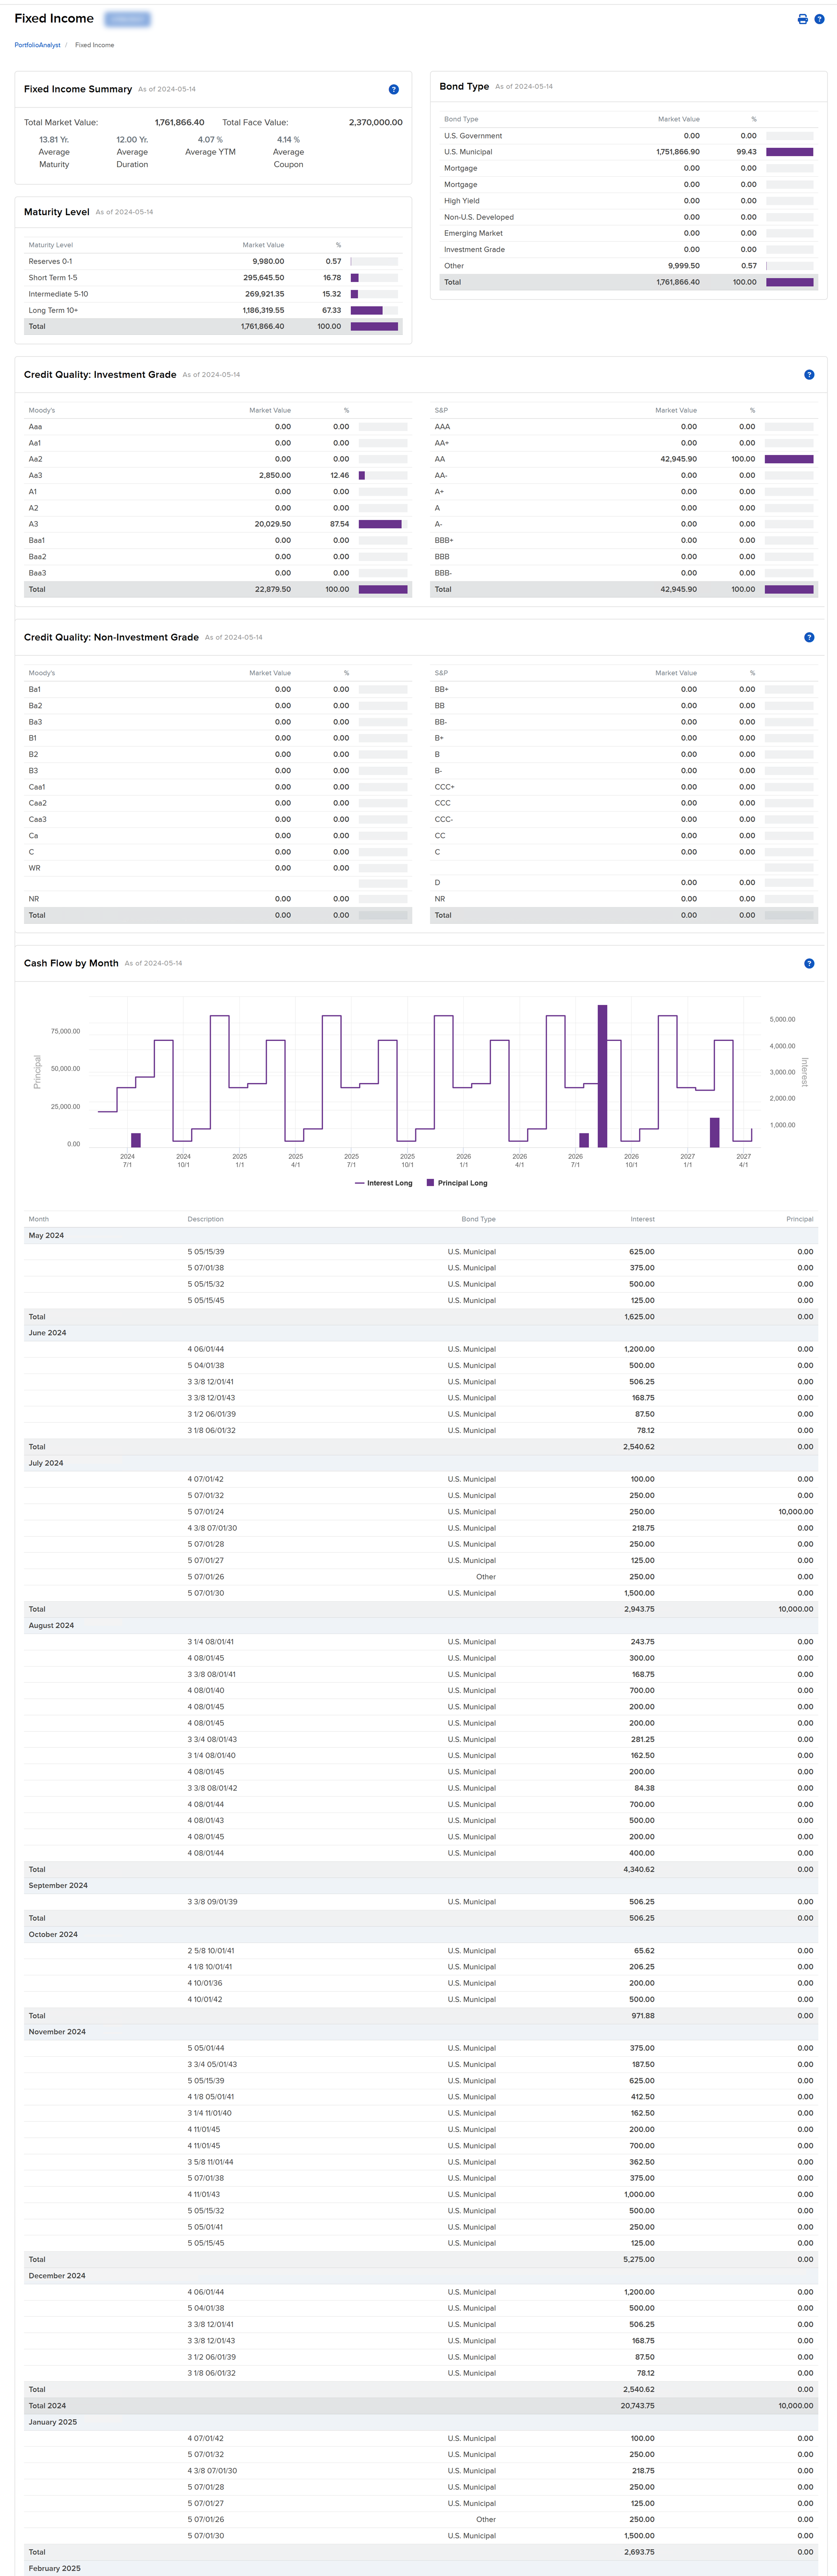Select the first principal bar near 2024 7/1

136,1140
